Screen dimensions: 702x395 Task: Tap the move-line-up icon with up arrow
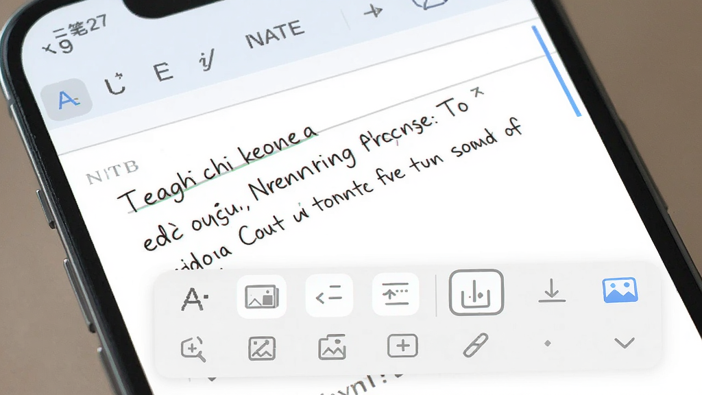coord(396,294)
